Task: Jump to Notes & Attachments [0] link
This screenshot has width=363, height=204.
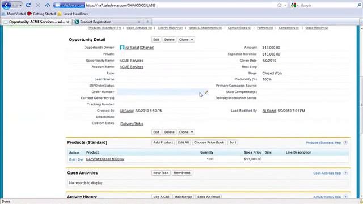Action: pyautogui.click(x=205, y=28)
